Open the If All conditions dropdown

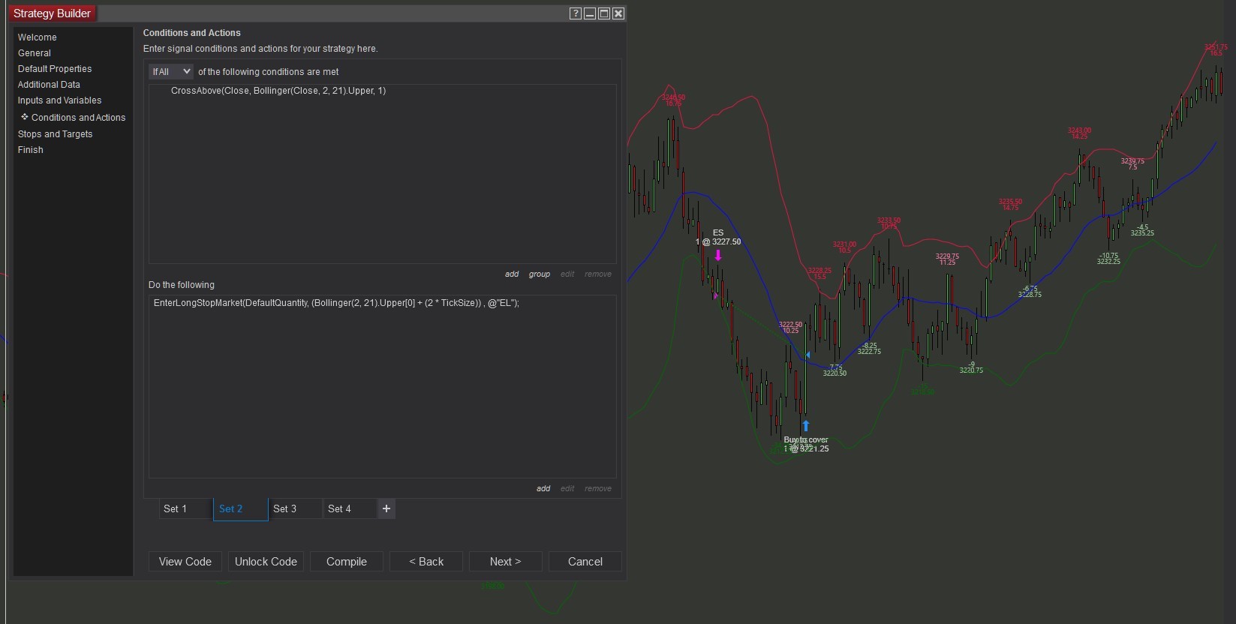click(x=171, y=72)
